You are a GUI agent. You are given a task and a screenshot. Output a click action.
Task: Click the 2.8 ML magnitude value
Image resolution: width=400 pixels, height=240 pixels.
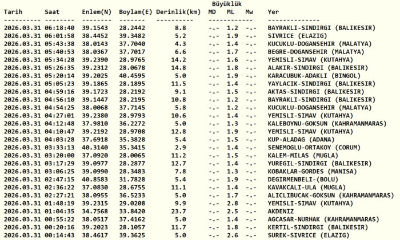[x=231, y=202]
